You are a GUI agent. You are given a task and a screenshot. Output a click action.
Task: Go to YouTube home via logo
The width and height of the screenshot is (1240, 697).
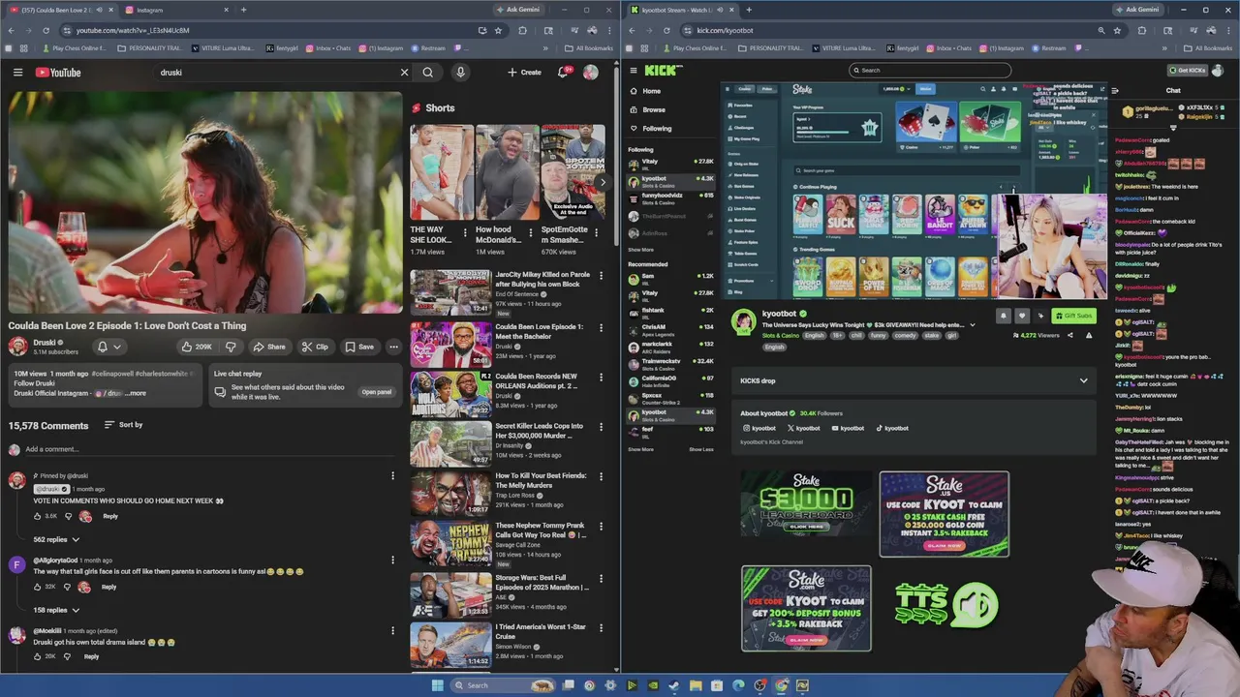58,73
